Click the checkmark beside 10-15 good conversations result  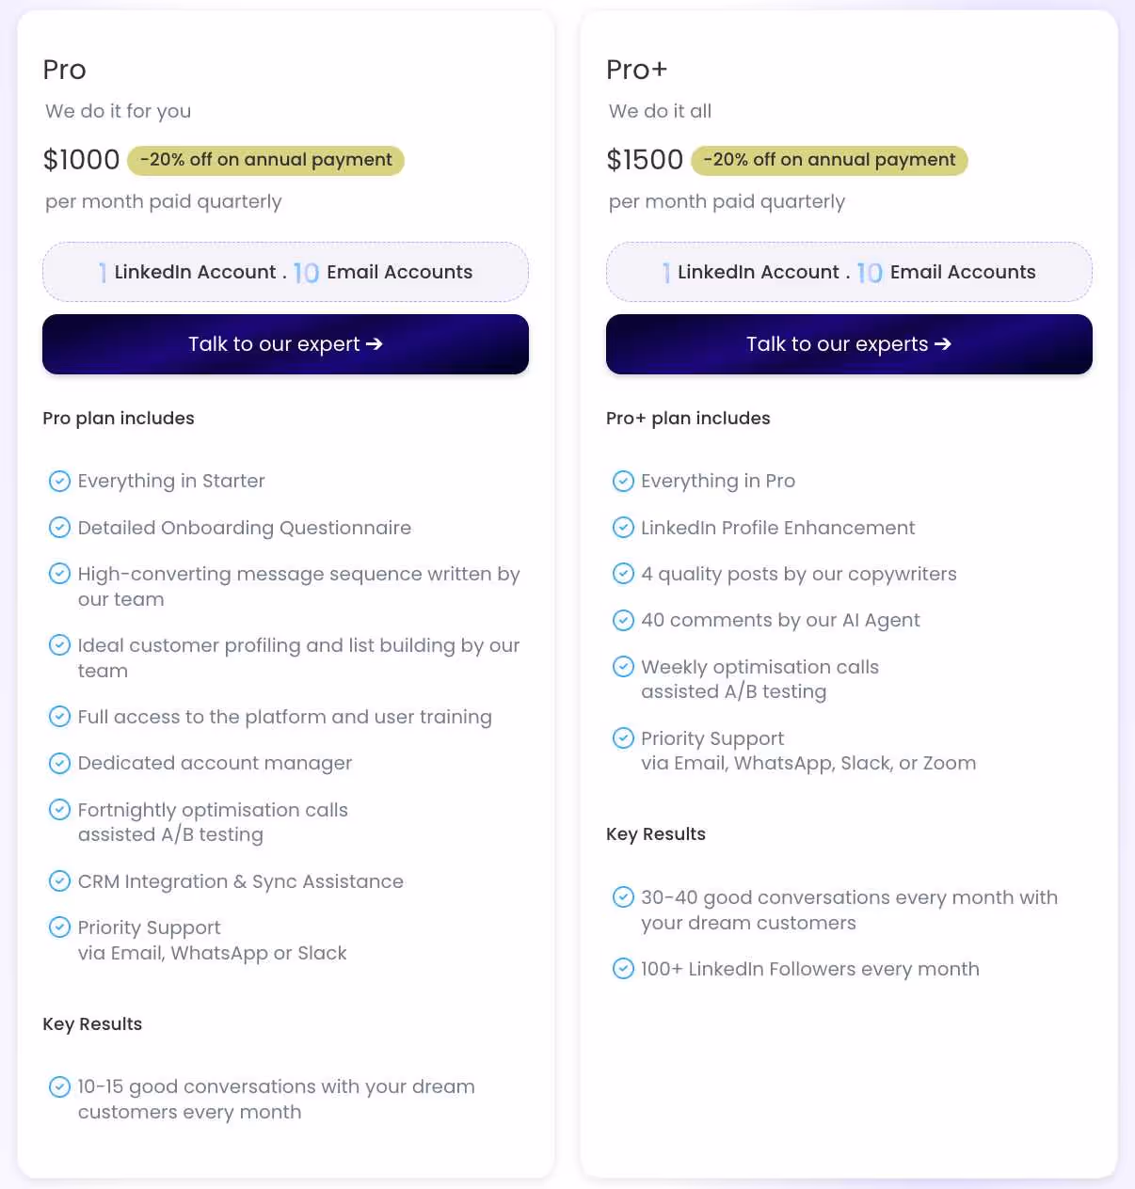(x=59, y=1086)
